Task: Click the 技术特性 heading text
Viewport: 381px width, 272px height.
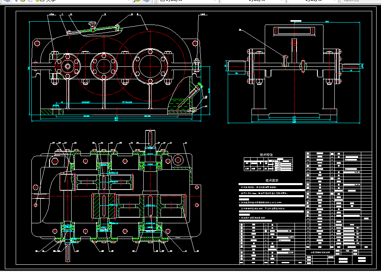Action: [266, 155]
